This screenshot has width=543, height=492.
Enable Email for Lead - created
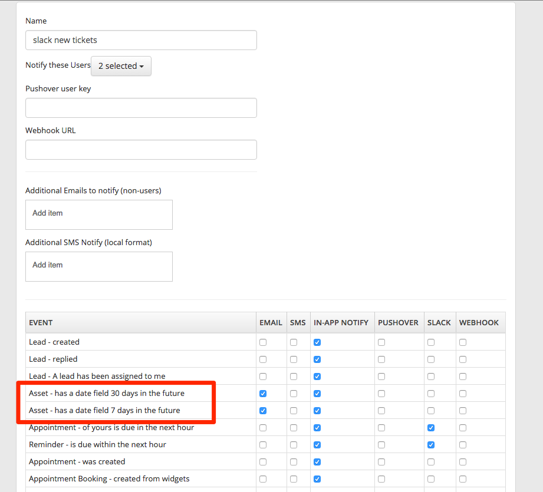263,342
